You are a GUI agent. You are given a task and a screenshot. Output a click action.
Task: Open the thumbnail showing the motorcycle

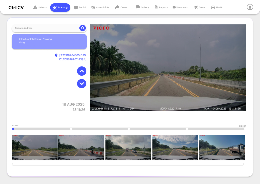point(81,147)
